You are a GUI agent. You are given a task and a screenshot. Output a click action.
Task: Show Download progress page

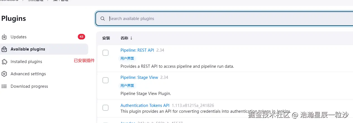[29, 86]
